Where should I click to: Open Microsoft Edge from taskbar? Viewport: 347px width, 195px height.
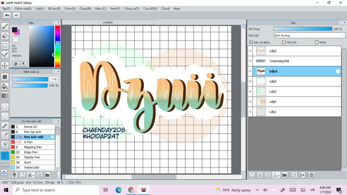(119, 190)
